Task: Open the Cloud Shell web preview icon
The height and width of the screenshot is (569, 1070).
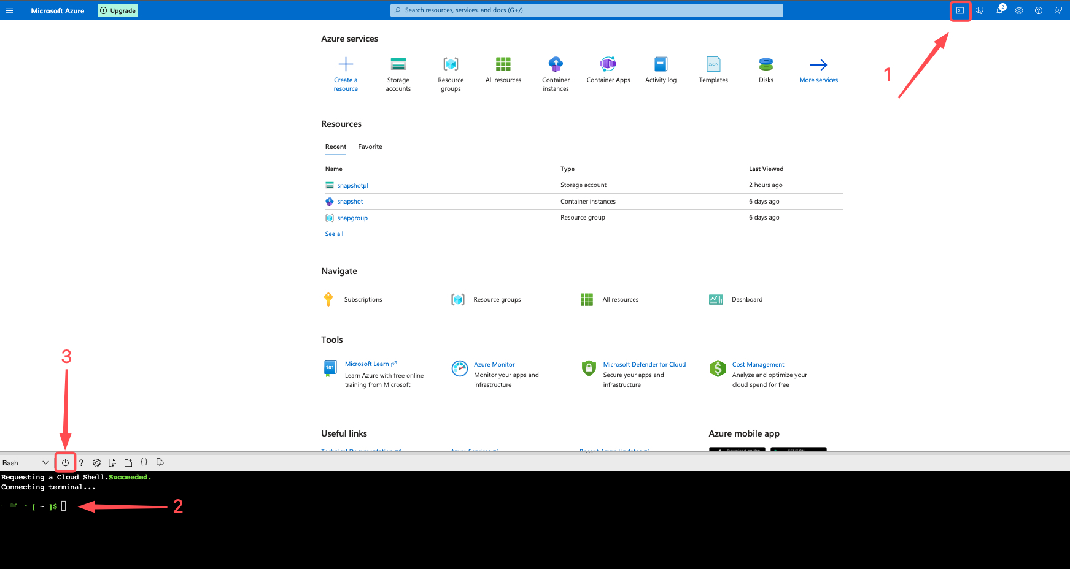Action: click(x=160, y=462)
